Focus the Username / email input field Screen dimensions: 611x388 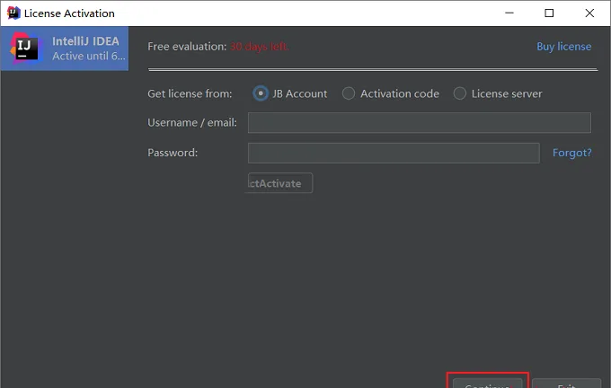point(420,123)
